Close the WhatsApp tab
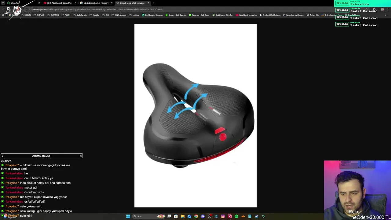The height and width of the screenshot is (220, 391). 39,3
